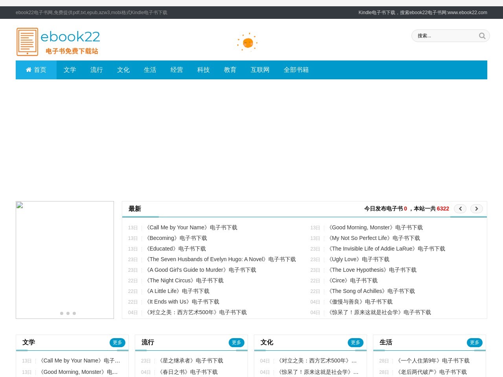Open Circe 电子书下载 link
503x377 pixels.
point(352,280)
